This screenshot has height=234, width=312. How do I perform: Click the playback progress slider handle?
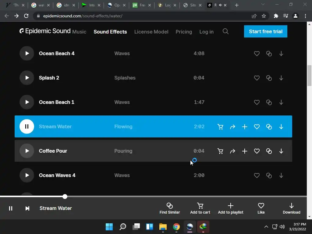tap(65, 197)
